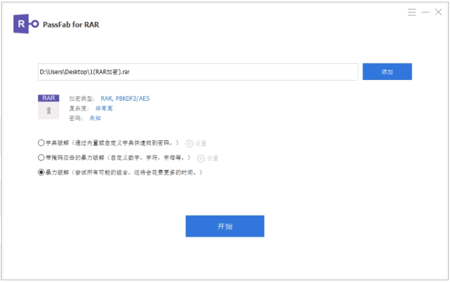Open mask attack settings gear

pyautogui.click(x=201, y=158)
